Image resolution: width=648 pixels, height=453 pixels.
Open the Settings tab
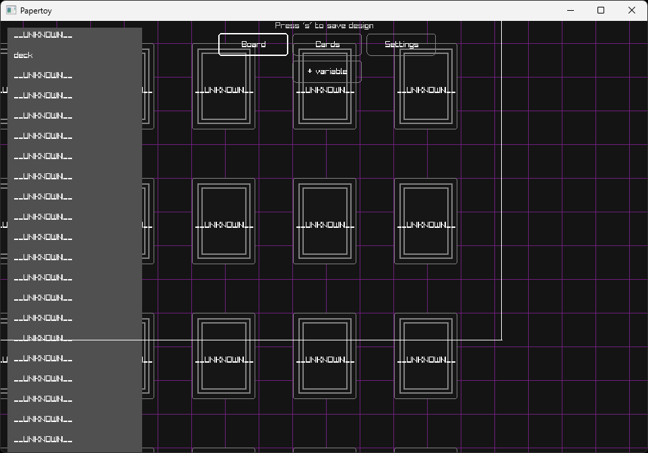401,44
